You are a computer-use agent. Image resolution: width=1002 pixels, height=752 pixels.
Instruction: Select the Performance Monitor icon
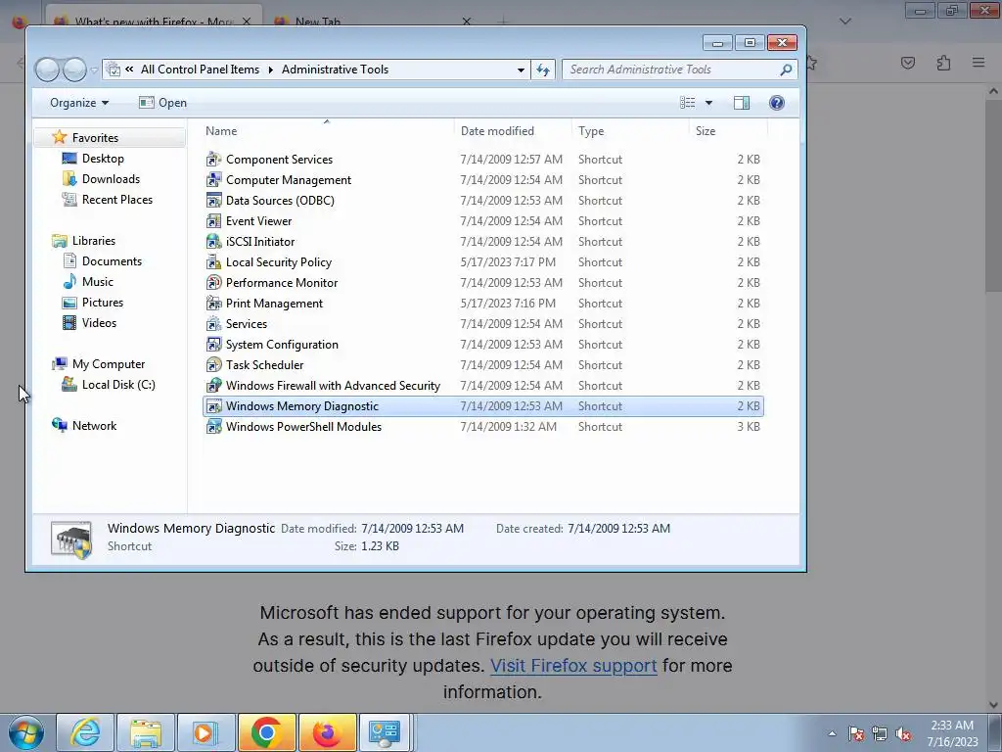[x=214, y=283]
